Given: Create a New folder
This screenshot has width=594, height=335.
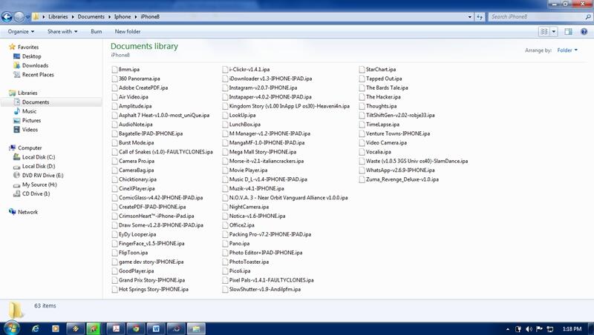Looking at the screenshot, I should click(x=127, y=31).
